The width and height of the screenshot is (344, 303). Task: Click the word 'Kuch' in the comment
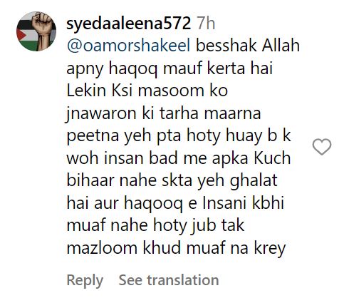tap(272, 158)
